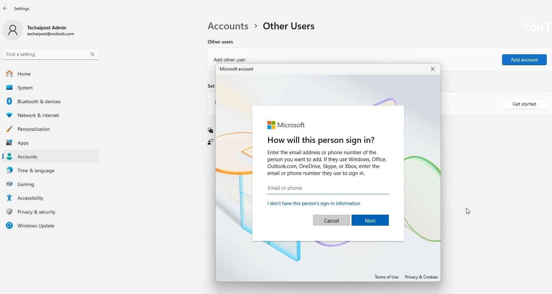The width and height of the screenshot is (552, 294).
Task: Open Apps settings
Action: (51, 143)
